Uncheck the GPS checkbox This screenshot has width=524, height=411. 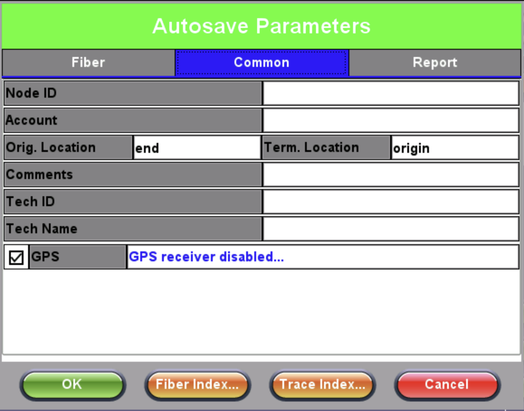16,257
